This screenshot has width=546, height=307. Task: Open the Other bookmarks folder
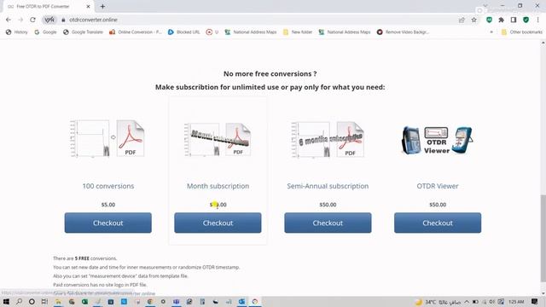[521, 32]
